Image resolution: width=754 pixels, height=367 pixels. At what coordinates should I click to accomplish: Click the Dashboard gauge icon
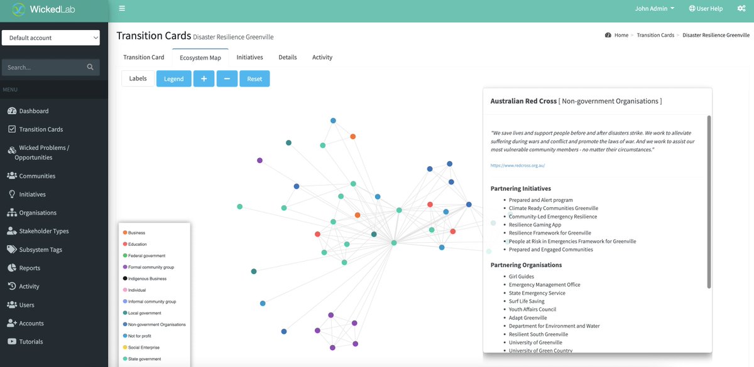point(12,111)
